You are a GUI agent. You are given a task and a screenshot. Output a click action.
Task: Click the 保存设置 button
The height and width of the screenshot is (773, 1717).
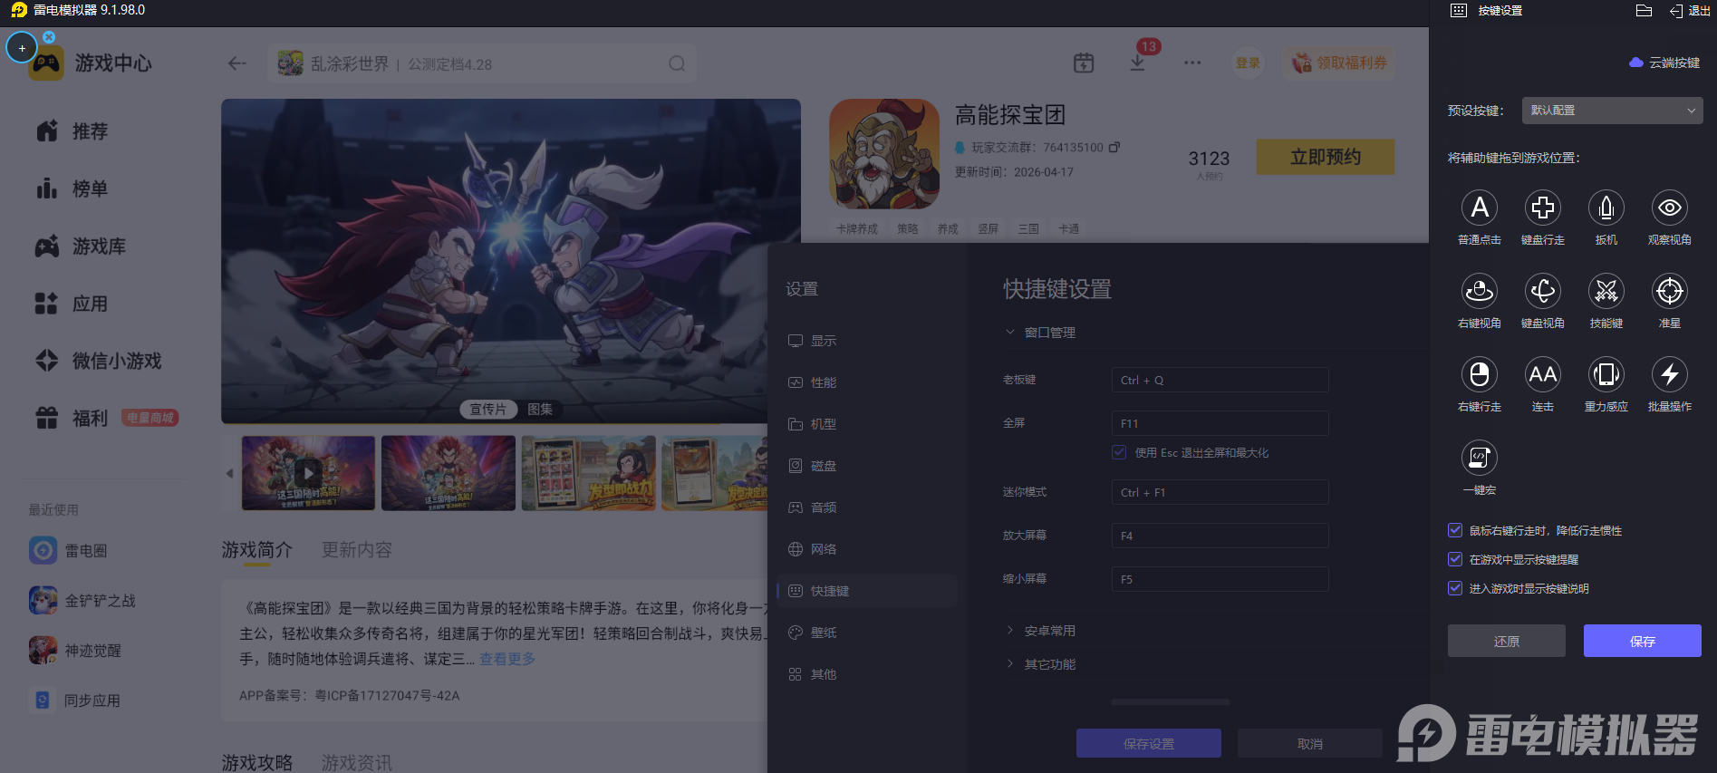point(1149,743)
